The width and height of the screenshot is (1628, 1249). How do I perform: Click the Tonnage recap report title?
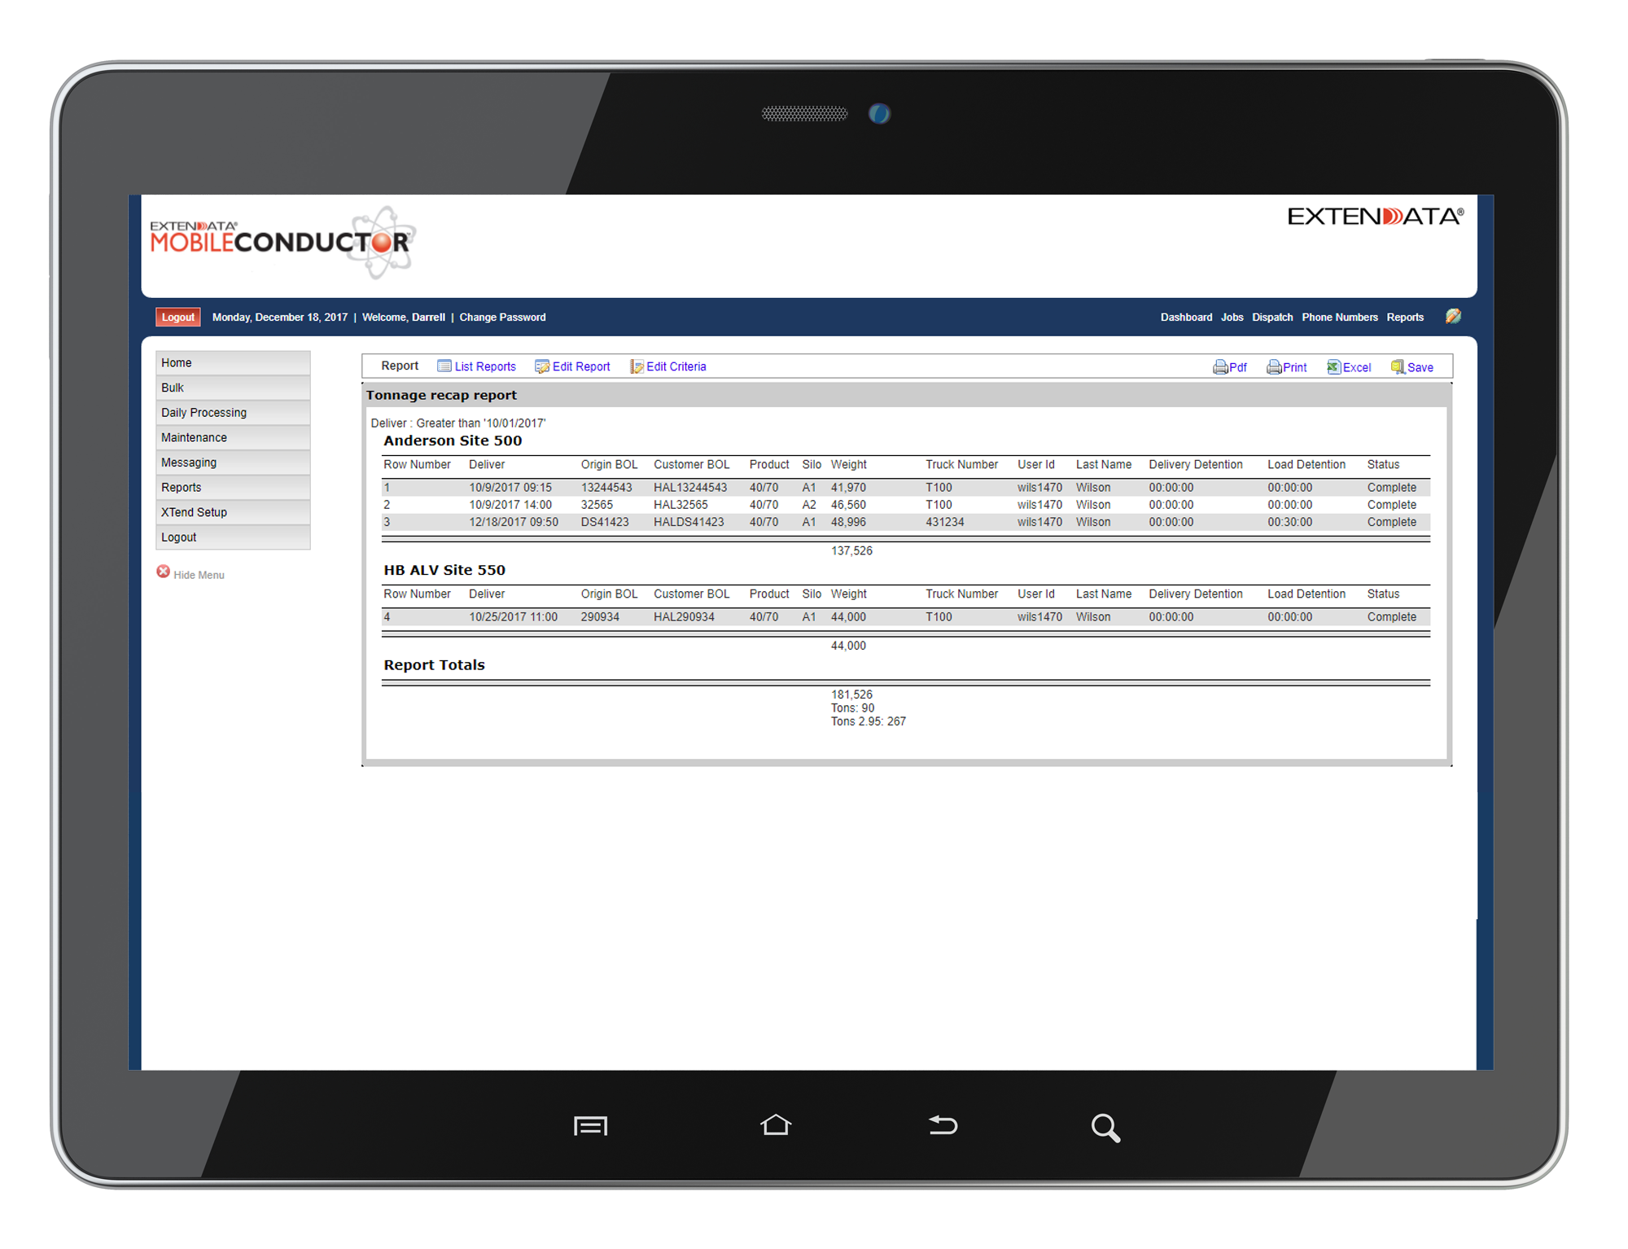click(x=441, y=396)
